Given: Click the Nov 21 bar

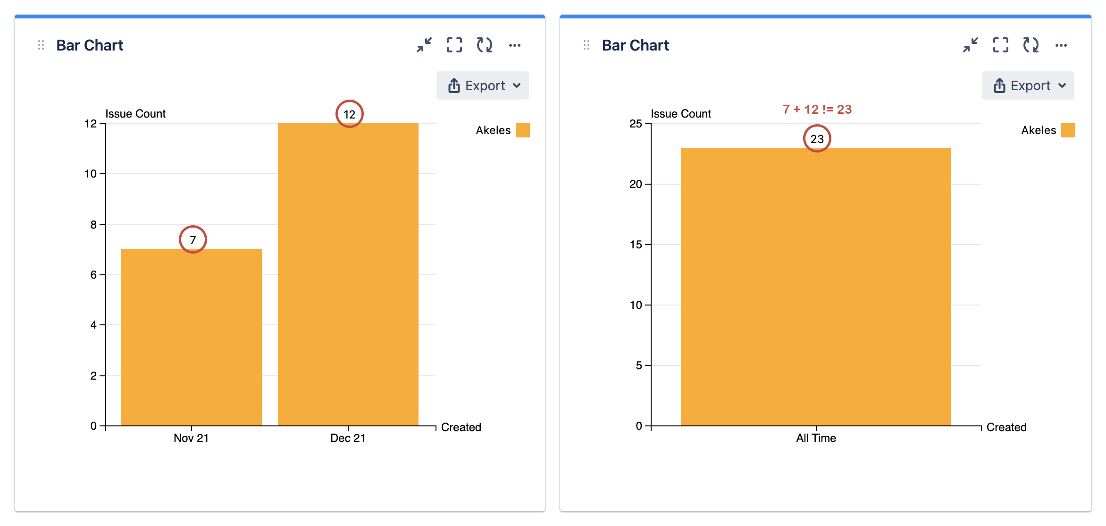Looking at the screenshot, I should tap(192, 337).
